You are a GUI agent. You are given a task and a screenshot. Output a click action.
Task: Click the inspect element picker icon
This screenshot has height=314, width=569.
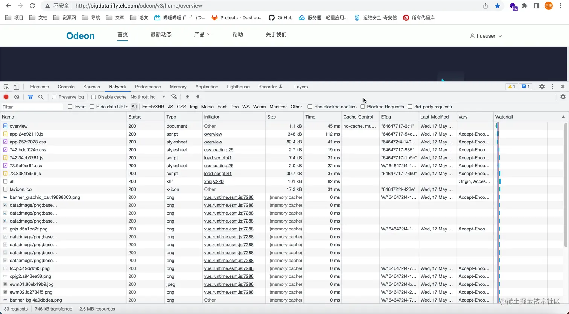click(x=6, y=87)
